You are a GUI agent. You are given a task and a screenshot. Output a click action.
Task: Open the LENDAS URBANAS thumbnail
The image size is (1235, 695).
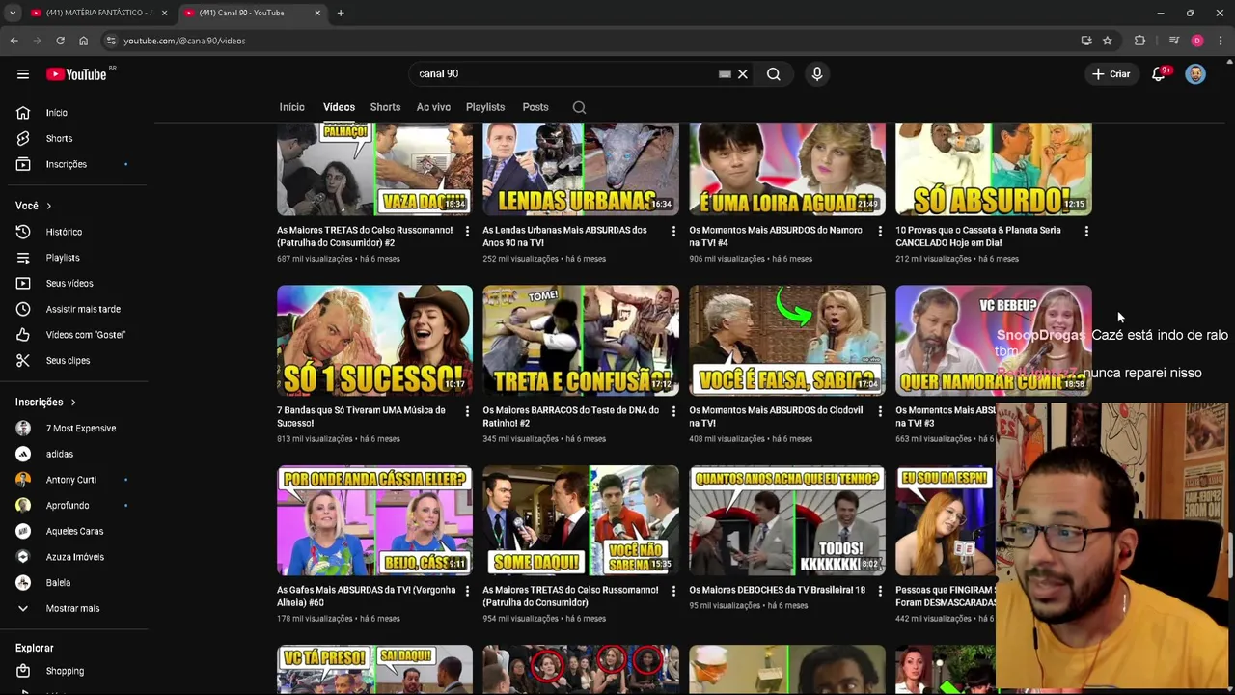[x=581, y=169]
